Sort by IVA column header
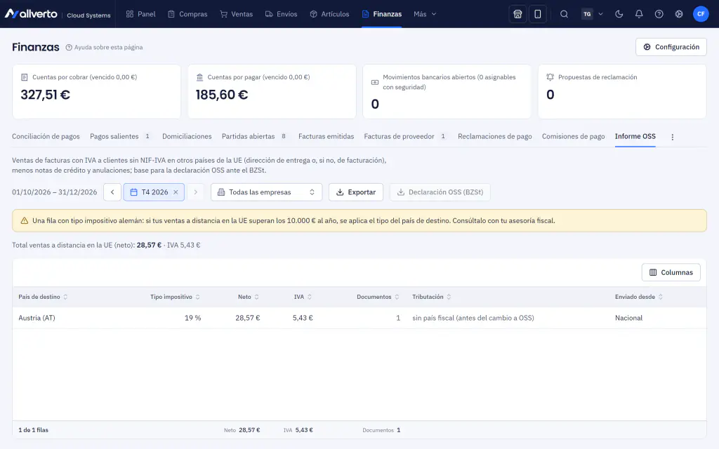Viewport: 719px width, 449px height. pyautogui.click(x=303, y=297)
